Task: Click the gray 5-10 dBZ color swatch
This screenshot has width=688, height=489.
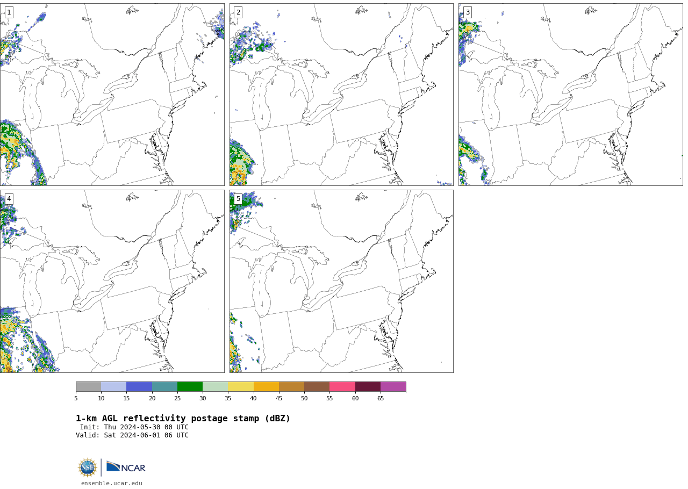Action: (88, 387)
